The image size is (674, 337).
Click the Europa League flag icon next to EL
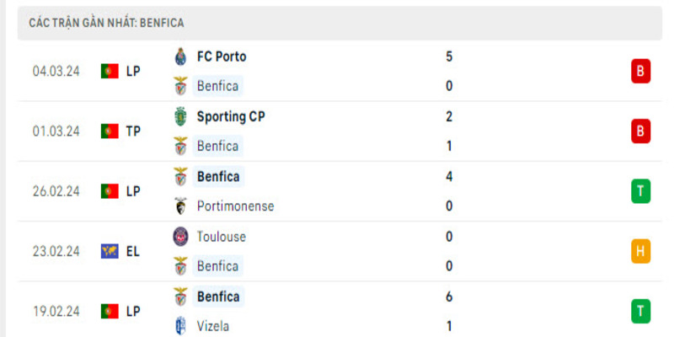pyautogui.click(x=110, y=251)
